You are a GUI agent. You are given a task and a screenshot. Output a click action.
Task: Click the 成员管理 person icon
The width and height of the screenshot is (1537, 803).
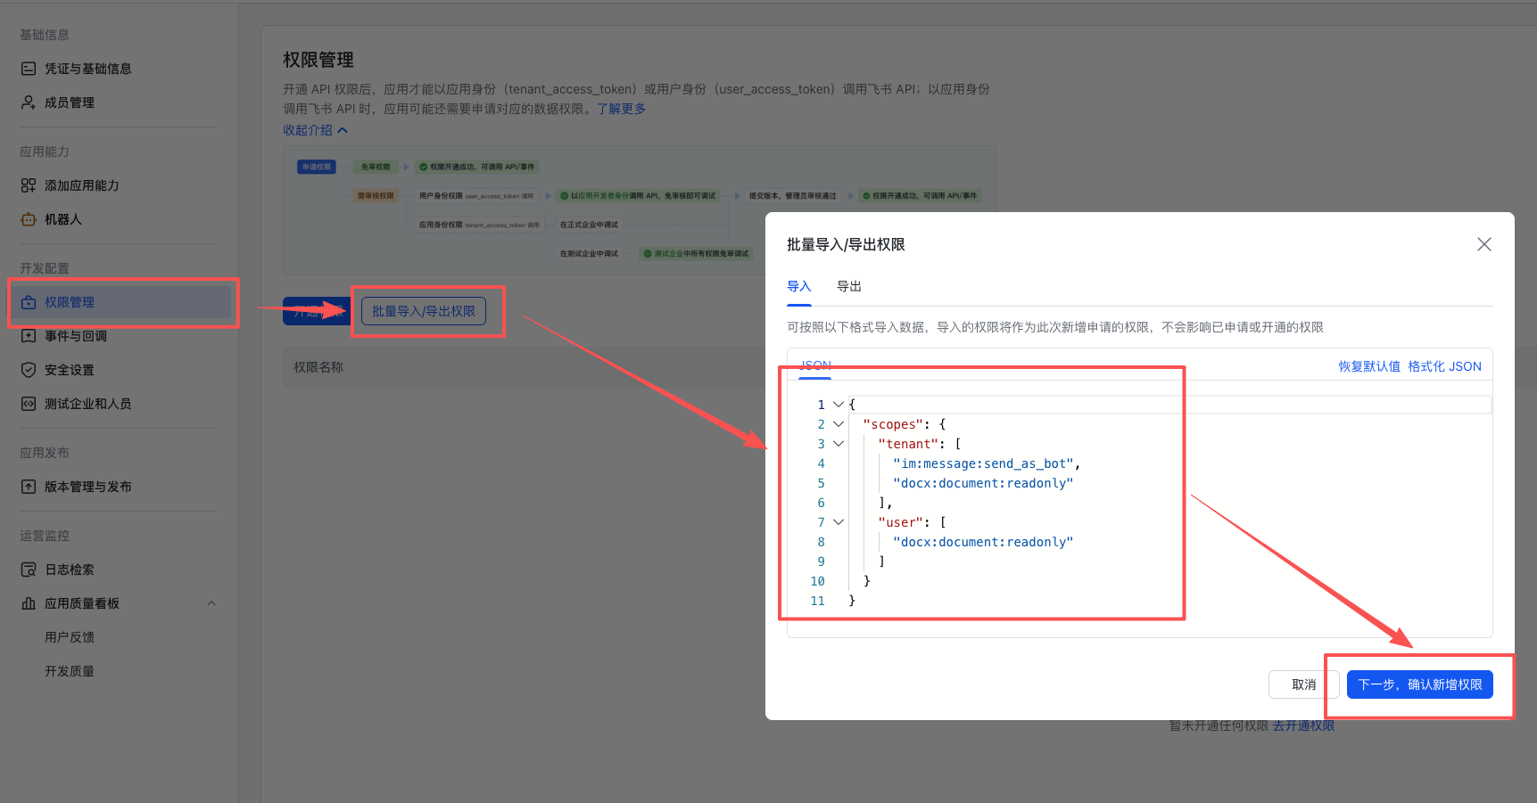29,102
